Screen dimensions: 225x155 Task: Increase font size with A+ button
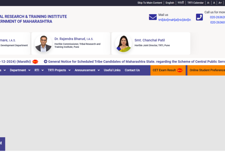(x=220, y=3)
